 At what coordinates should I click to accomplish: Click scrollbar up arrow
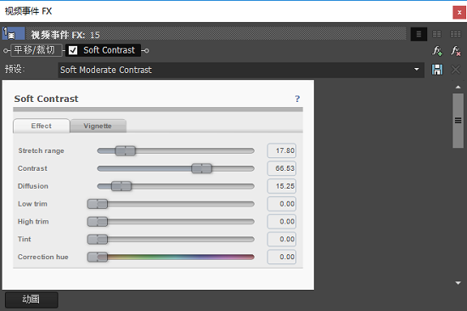(x=458, y=87)
